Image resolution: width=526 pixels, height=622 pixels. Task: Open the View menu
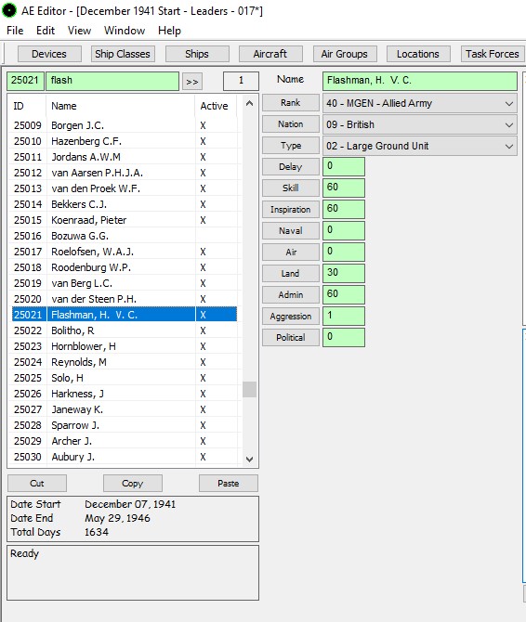[79, 31]
